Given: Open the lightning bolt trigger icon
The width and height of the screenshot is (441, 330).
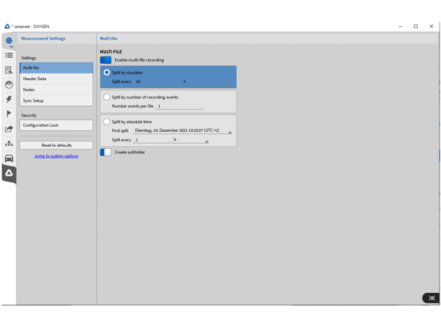Looking at the screenshot, I should 9,99.
